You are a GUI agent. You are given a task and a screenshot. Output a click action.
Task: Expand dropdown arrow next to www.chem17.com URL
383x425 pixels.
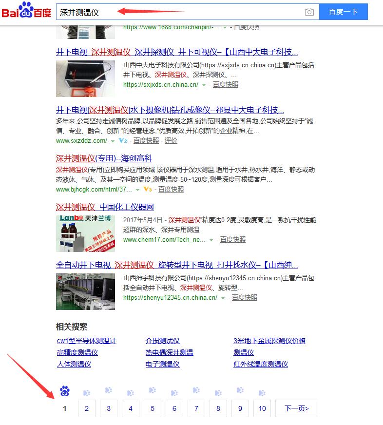click(x=211, y=240)
